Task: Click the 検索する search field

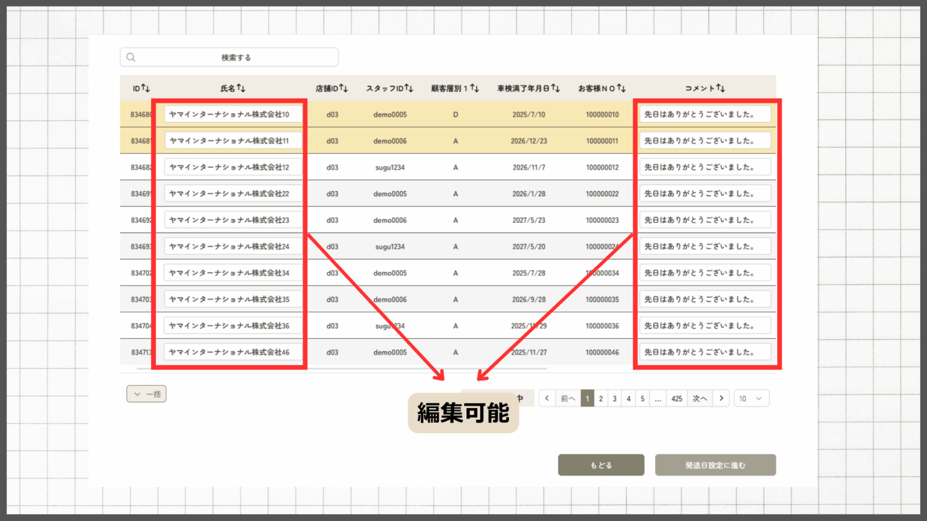Action: pos(236,57)
